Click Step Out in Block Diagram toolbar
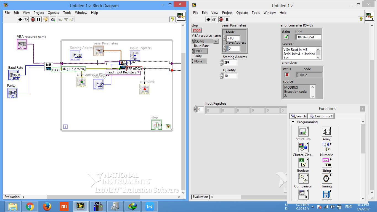Image resolution: width=377 pixels, height=212 pixels. (72, 19)
